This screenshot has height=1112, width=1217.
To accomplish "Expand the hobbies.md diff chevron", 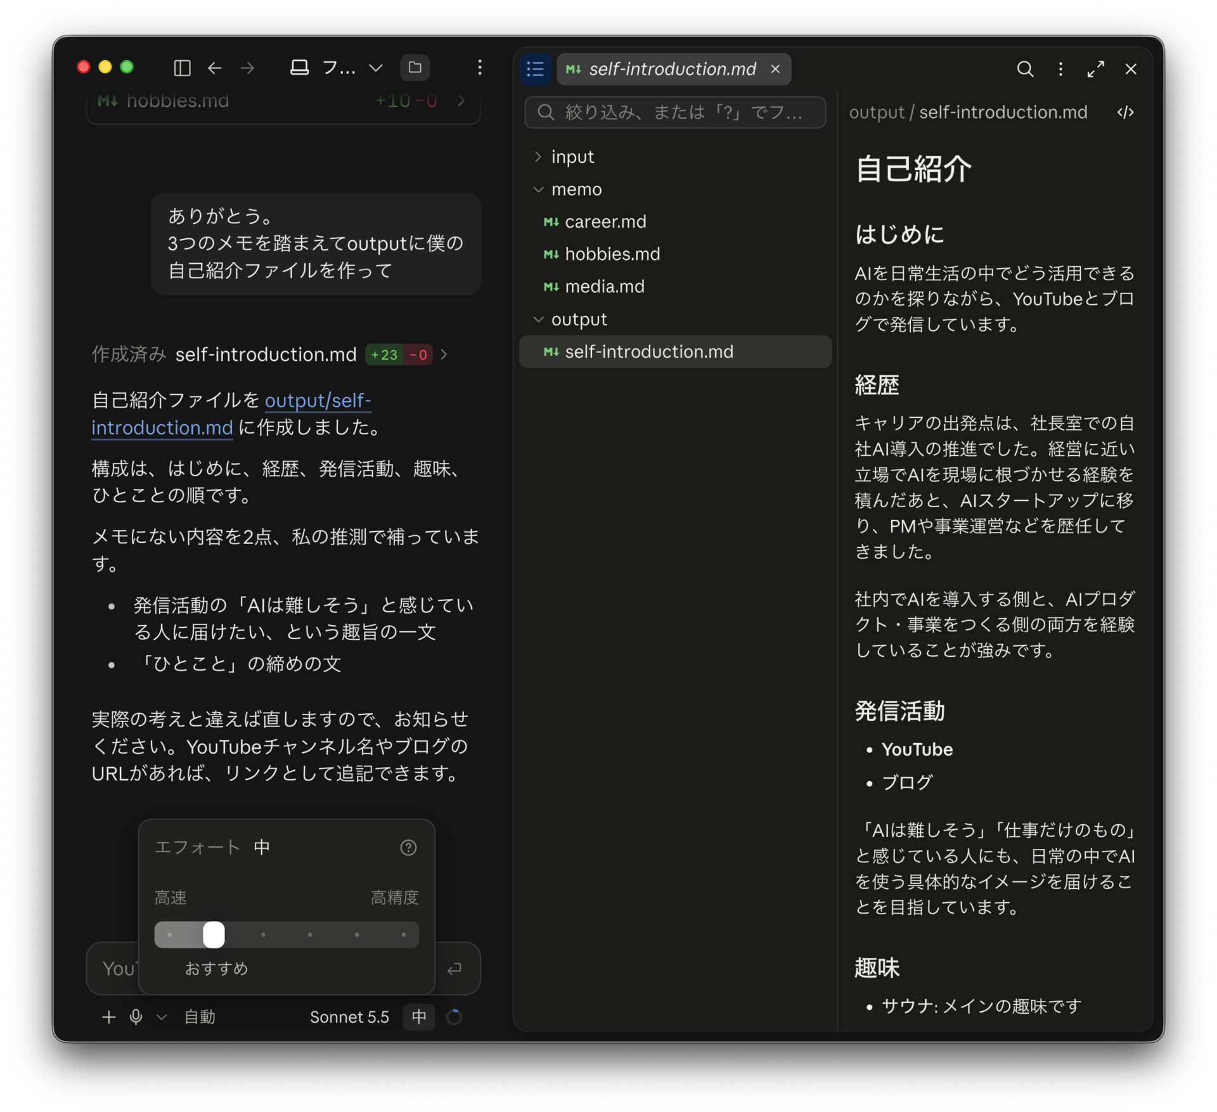I will pyautogui.click(x=461, y=101).
